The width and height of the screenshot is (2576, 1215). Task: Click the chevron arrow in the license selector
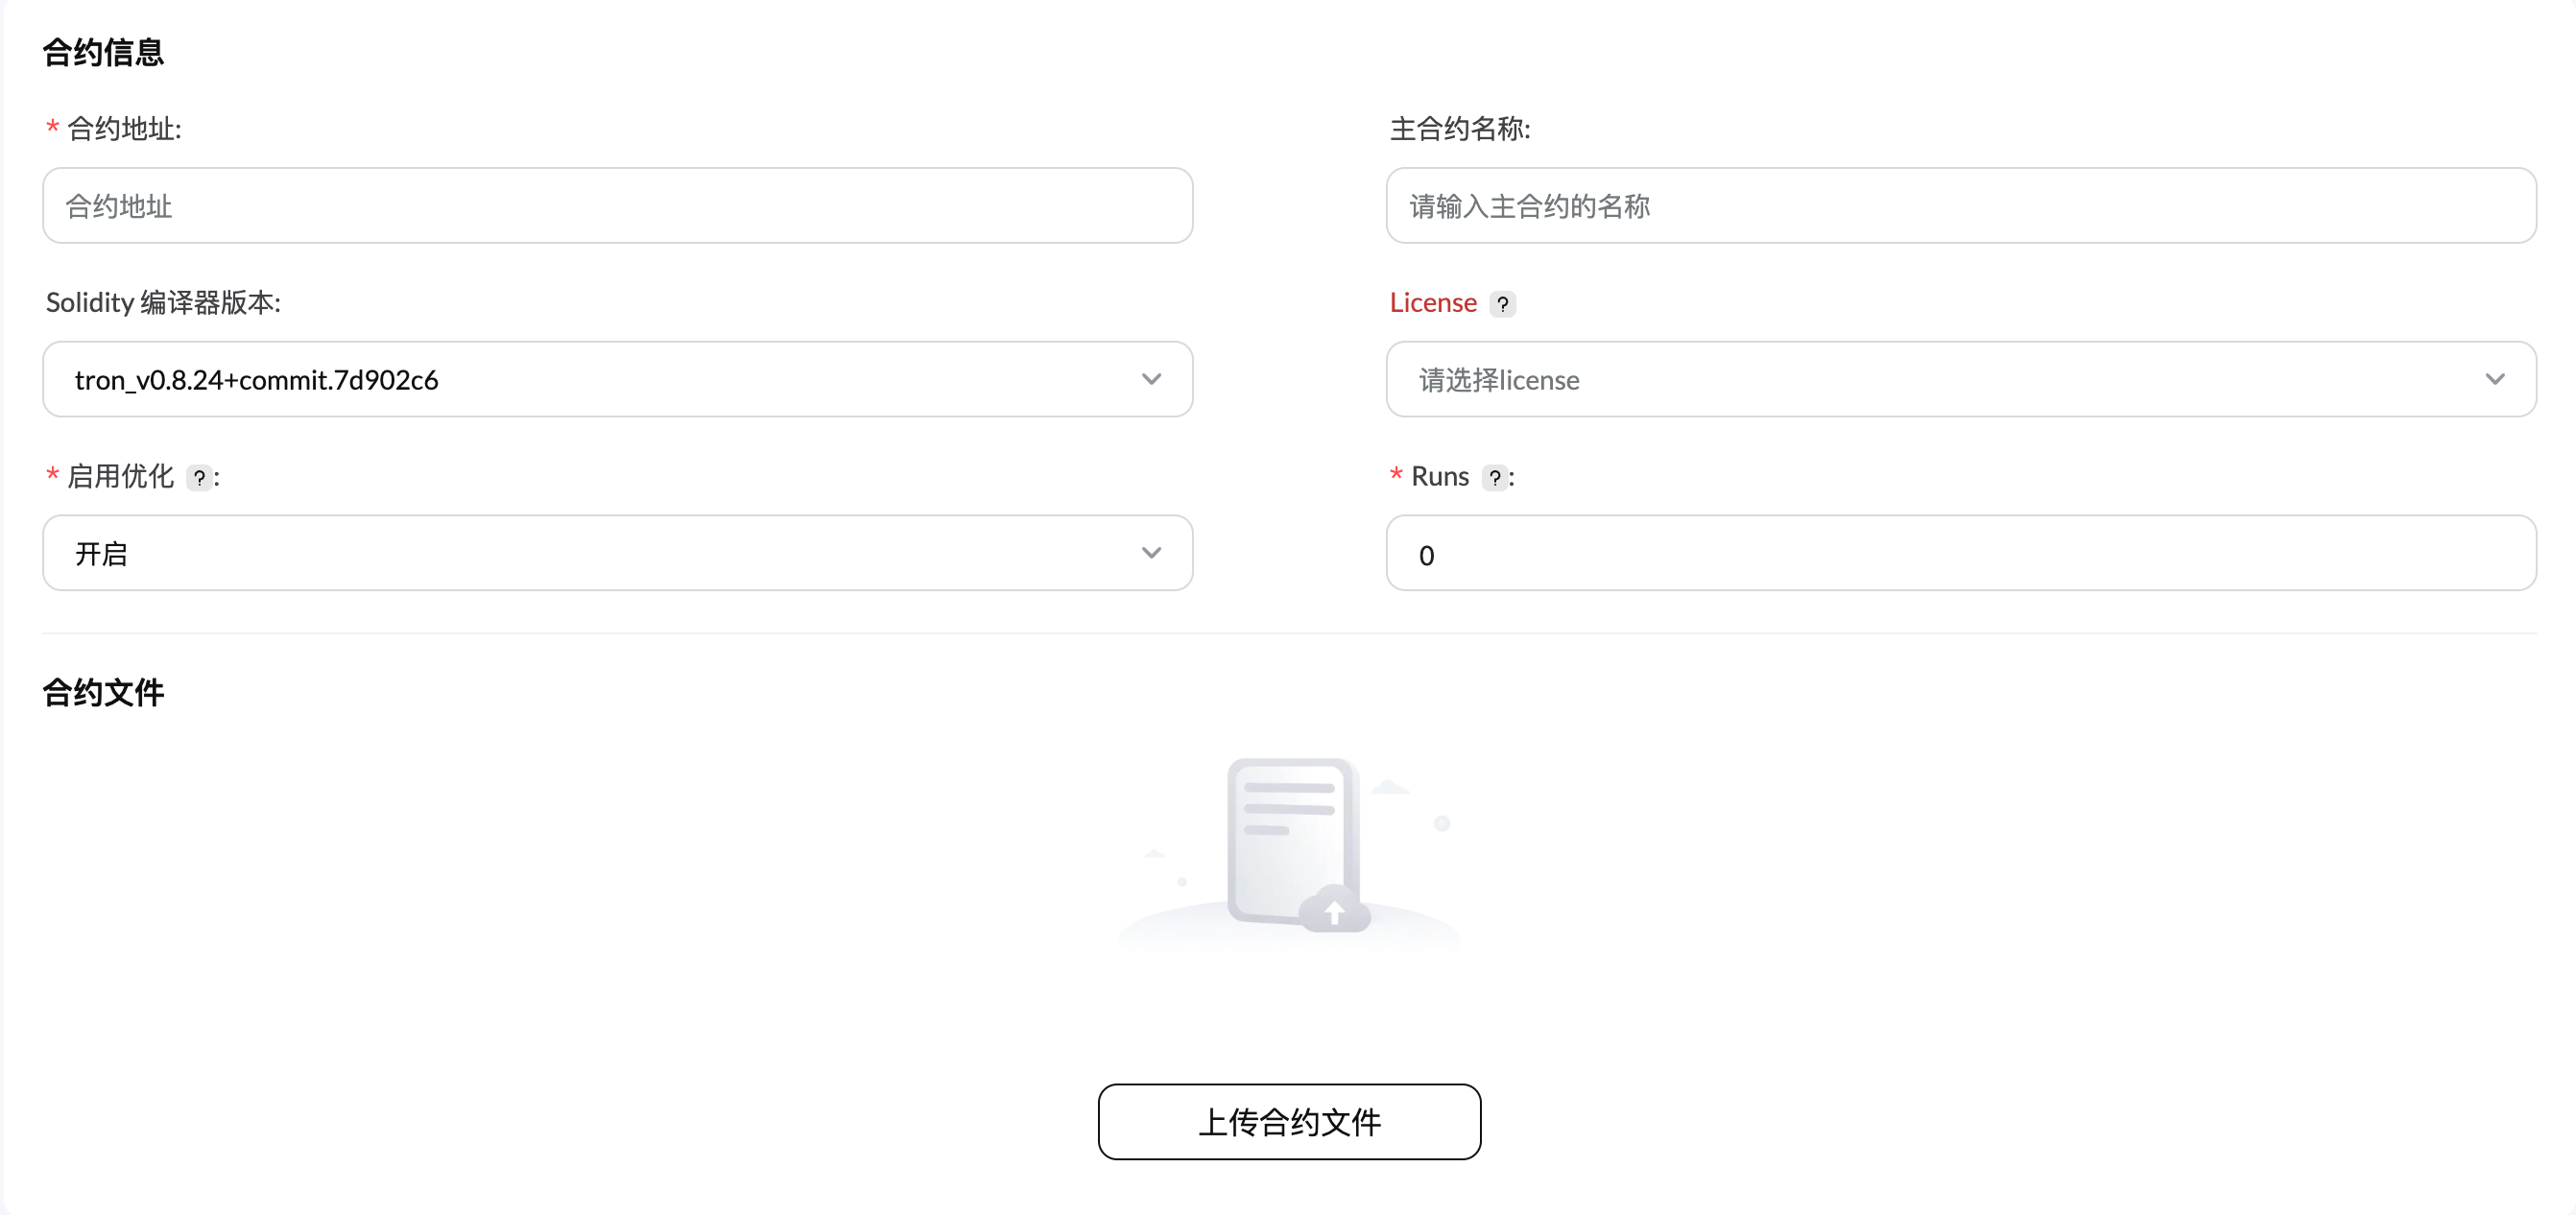click(2494, 379)
